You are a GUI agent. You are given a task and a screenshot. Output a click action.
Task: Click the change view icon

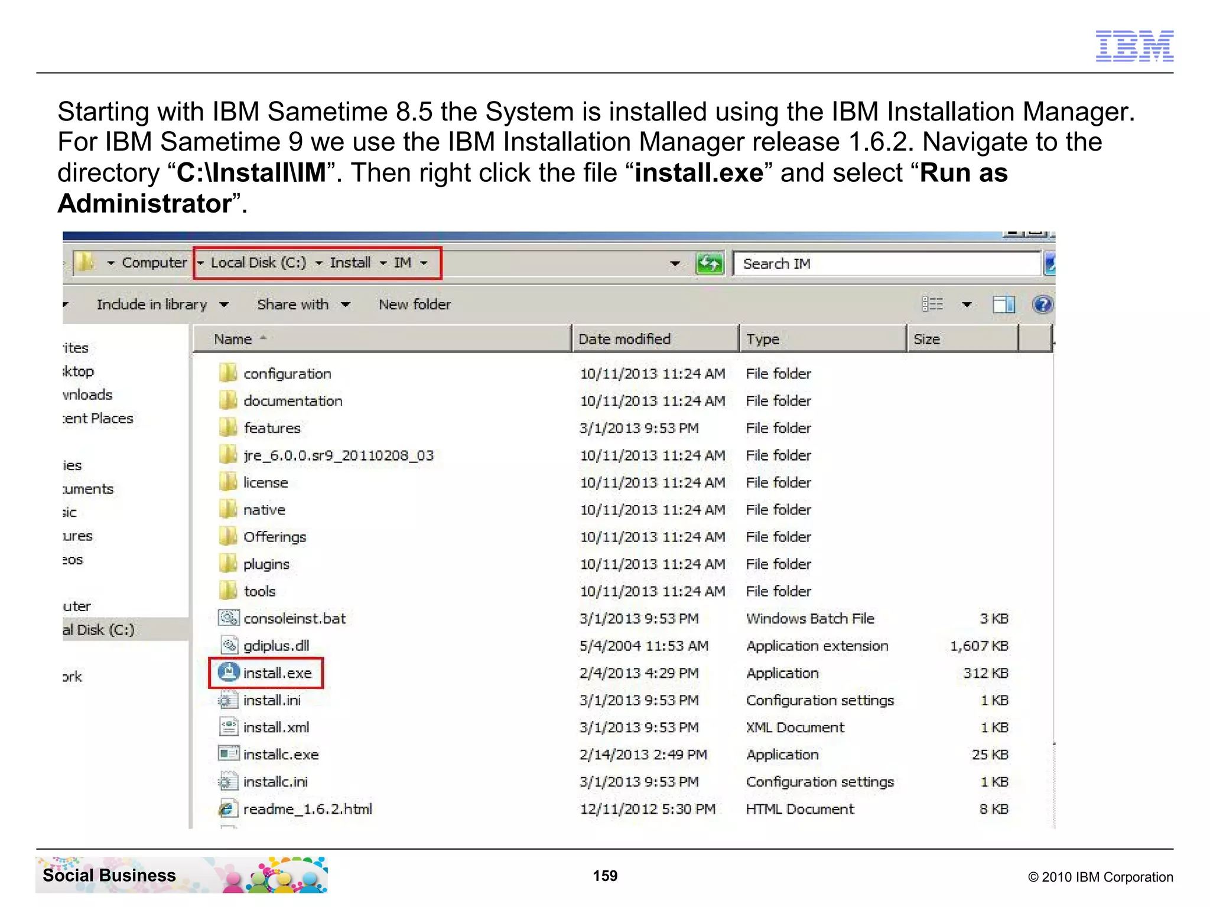point(933,304)
